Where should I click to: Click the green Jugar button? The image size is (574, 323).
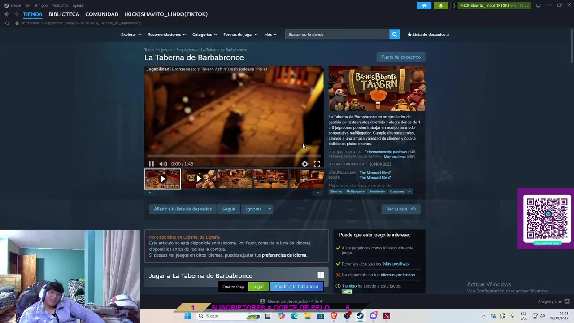258,287
